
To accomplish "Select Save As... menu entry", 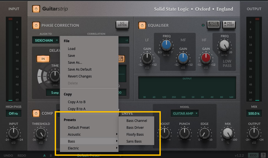I will (x=75, y=62).
